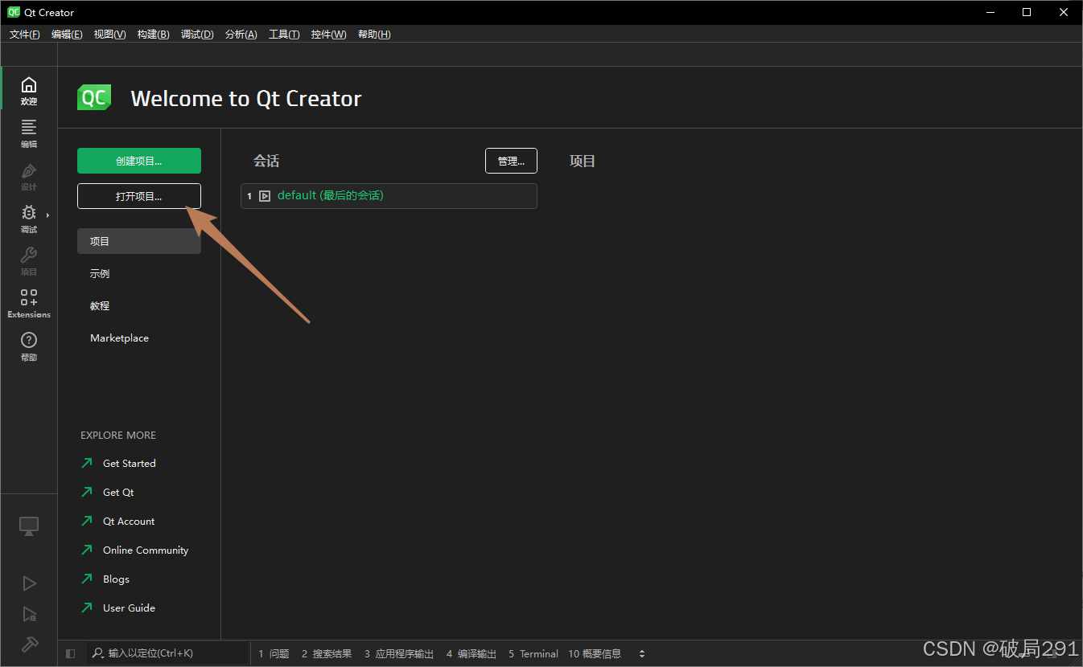Open the User Guide link
Viewport: 1083px width, 667px height.
pos(129,608)
